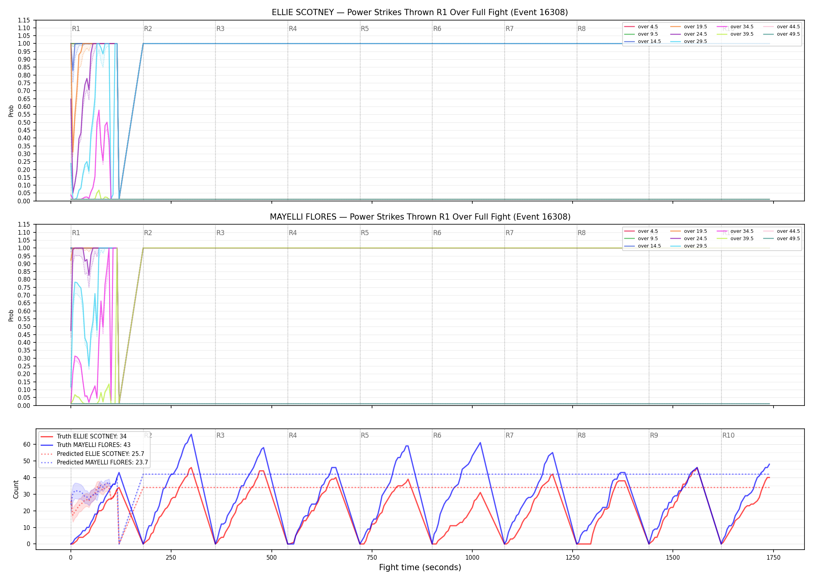Screen dimensions: 813x581
Task: Click the 0.50 tick on Ellie Scotney chart
Action: [24, 122]
